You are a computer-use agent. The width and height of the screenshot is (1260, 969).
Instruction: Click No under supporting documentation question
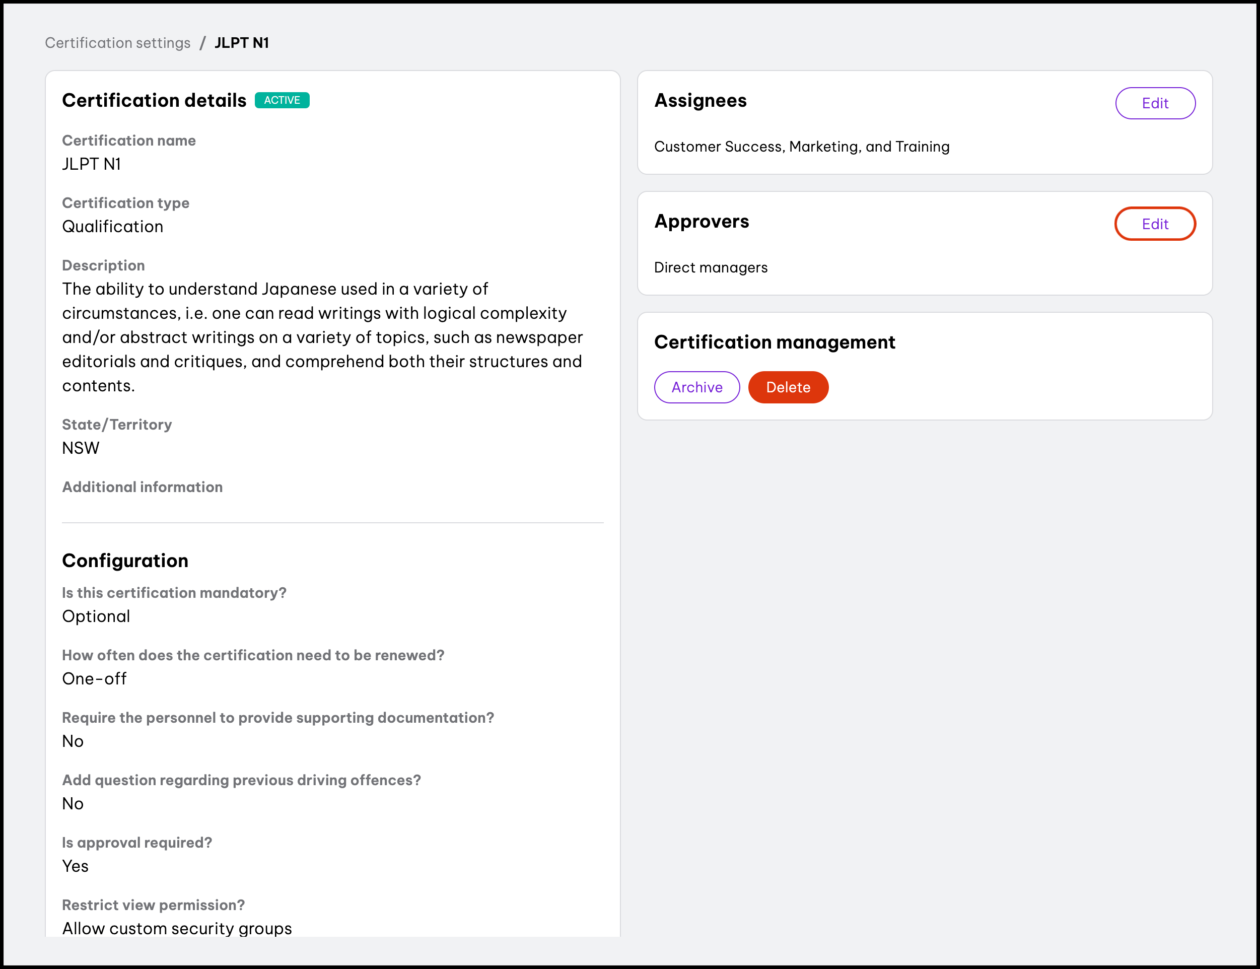(x=73, y=741)
